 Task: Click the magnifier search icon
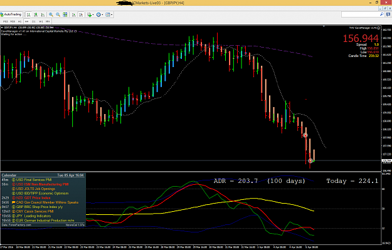pyautogui.click(x=382, y=14)
